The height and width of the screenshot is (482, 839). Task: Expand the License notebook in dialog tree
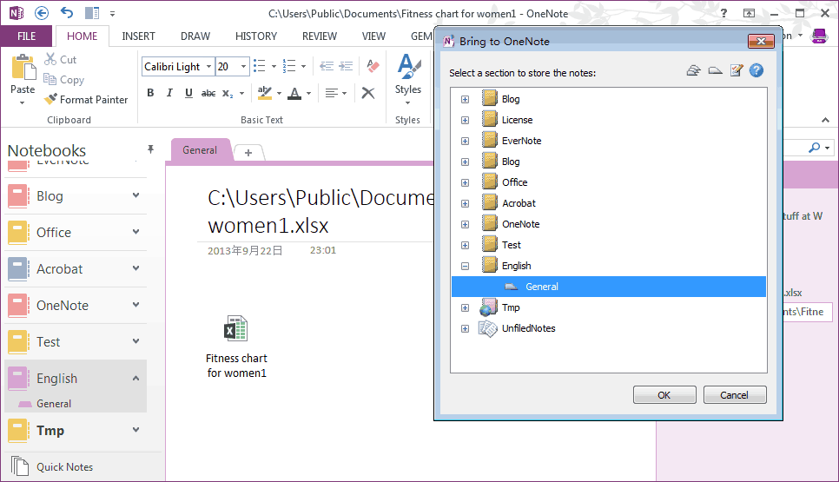pos(465,121)
